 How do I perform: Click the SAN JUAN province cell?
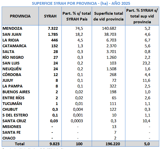tap(12, 34)
